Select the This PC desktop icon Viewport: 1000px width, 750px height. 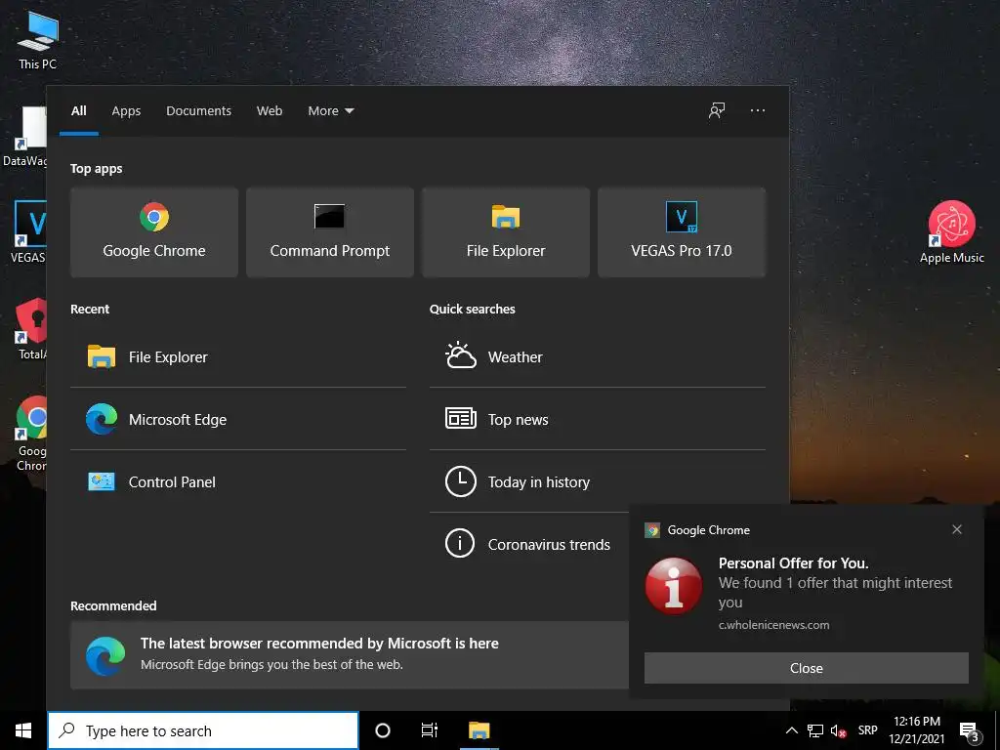click(x=38, y=39)
